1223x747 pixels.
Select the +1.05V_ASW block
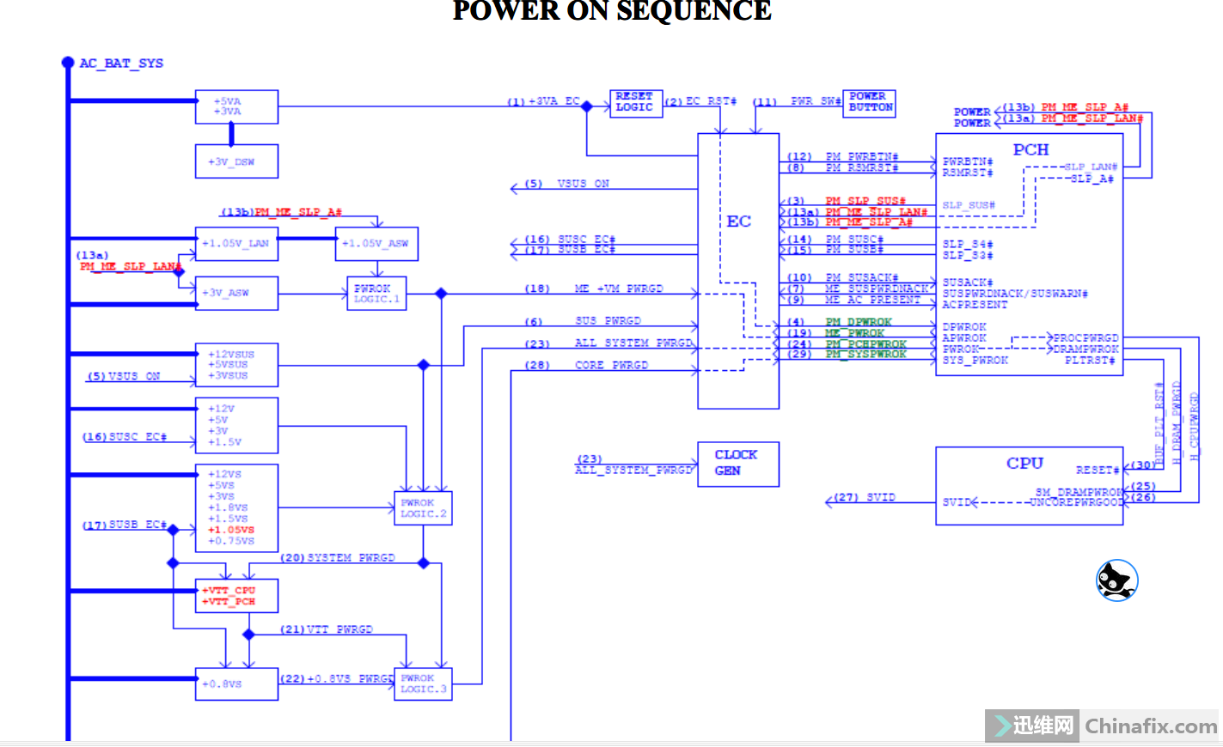[376, 244]
